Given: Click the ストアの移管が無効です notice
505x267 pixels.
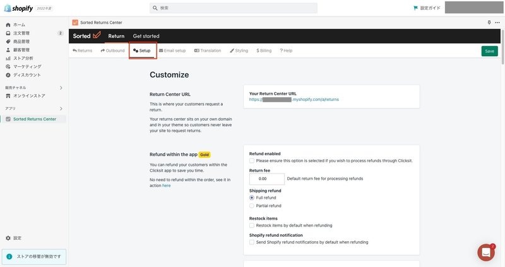Looking at the screenshot, I should 34,257.
